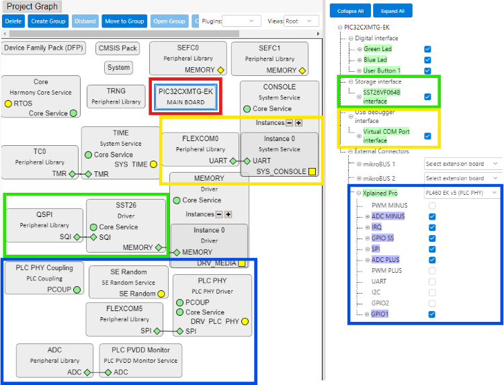Click the yellow DRV_PLC_PHY circle
The image size is (504, 385).
(244, 322)
